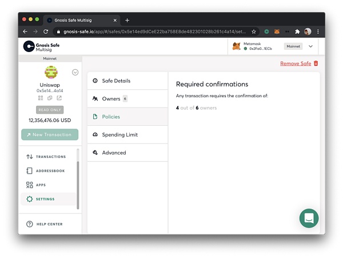Click the MetaMask extension icon in toolbar

pyautogui.click(x=277, y=31)
